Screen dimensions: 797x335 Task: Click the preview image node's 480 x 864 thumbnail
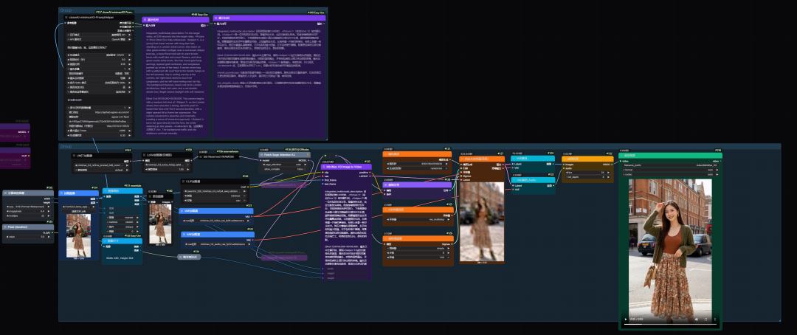tap(160, 223)
